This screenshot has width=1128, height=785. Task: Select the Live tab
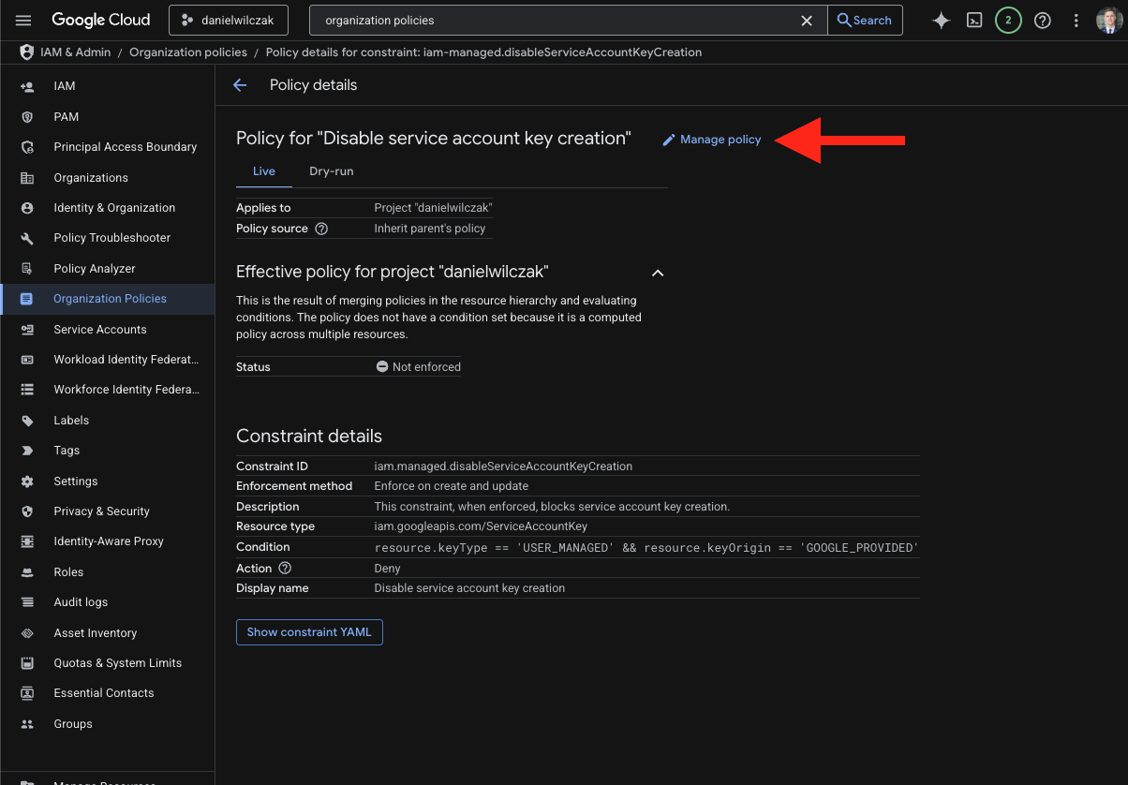coord(264,171)
